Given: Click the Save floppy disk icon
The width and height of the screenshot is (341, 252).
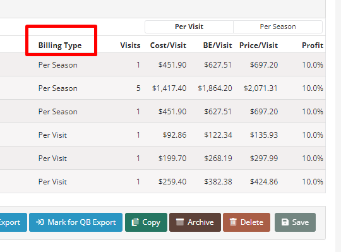Looking at the screenshot, I should pyautogui.click(x=285, y=222).
